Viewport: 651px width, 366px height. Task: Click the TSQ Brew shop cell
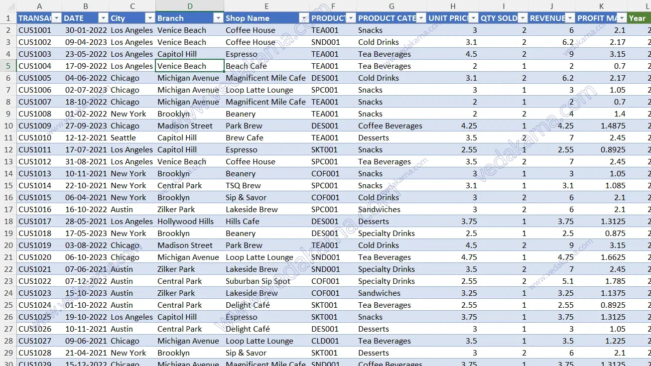266,185
